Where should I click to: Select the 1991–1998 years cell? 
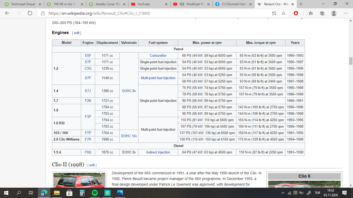(295, 152)
